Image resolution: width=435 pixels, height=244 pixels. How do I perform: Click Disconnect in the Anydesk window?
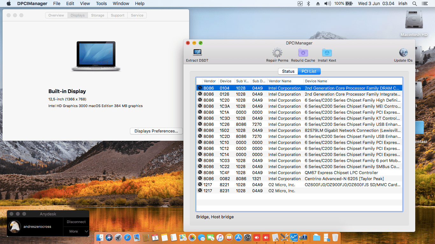pos(76,222)
